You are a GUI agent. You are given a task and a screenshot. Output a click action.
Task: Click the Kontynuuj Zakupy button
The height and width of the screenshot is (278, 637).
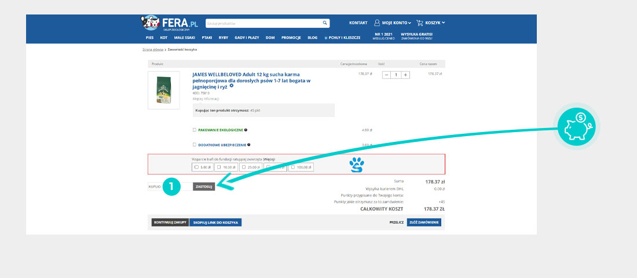170,222
